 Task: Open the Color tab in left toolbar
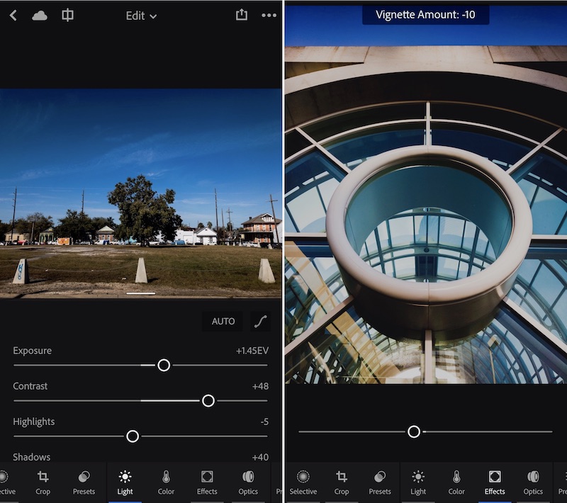click(x=166, y=482)
